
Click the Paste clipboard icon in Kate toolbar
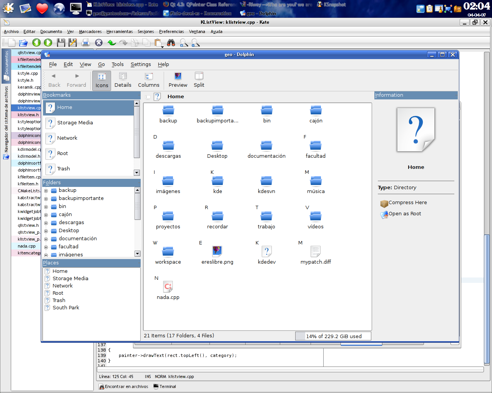click(158, 43)
